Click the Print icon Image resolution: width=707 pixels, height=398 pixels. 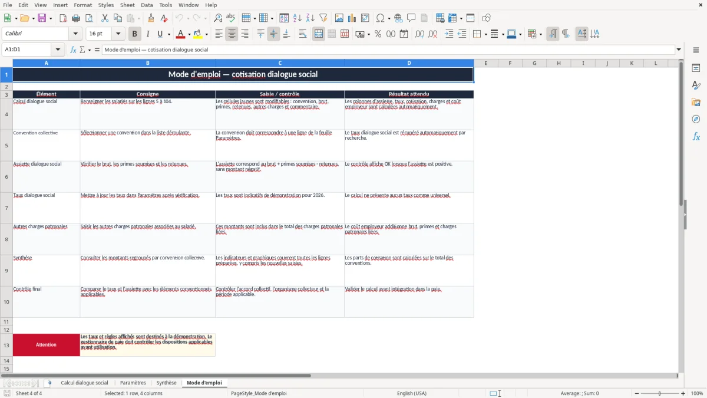(x=76, y=18)
